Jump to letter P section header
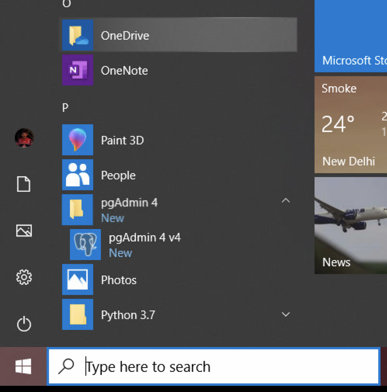This screenshot has width=387, height=392. point(65,107)
